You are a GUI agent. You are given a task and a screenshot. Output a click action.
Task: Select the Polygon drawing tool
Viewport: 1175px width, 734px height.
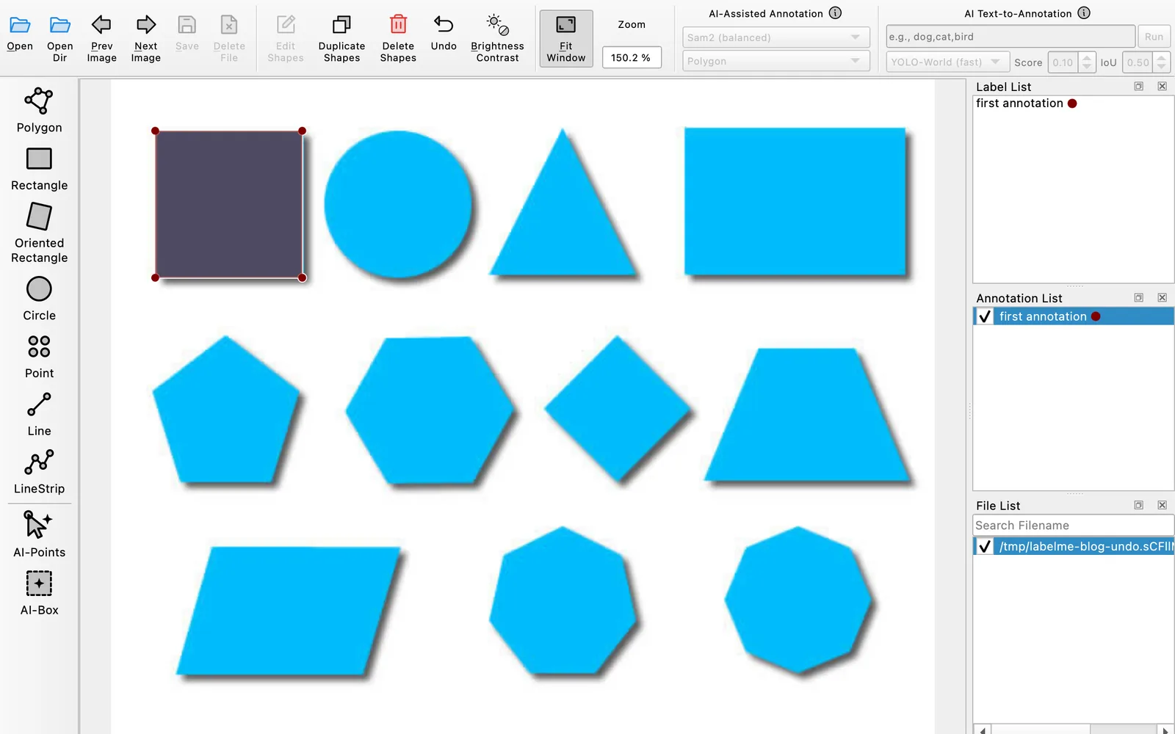(x=39, y=111)
